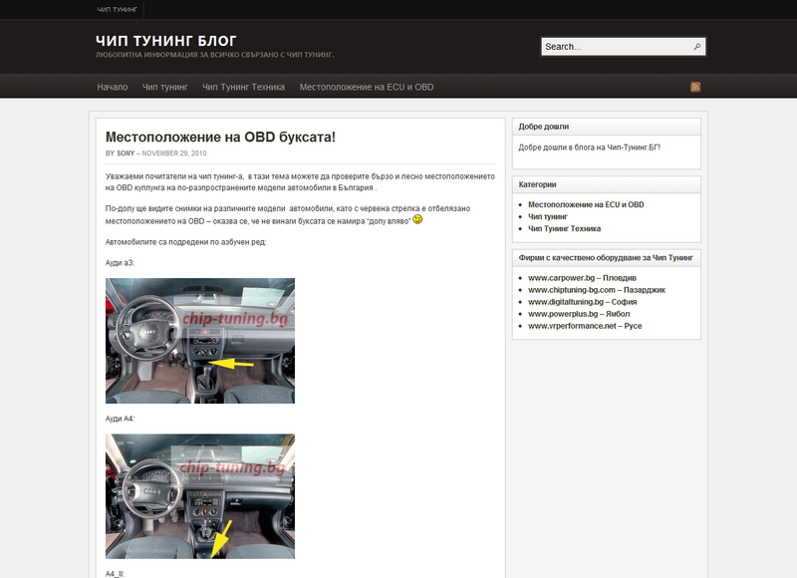The width and height of the screenshot is (797, 578).
Task: Click the Ауди а3: caption text
Action: click(120, 263)
